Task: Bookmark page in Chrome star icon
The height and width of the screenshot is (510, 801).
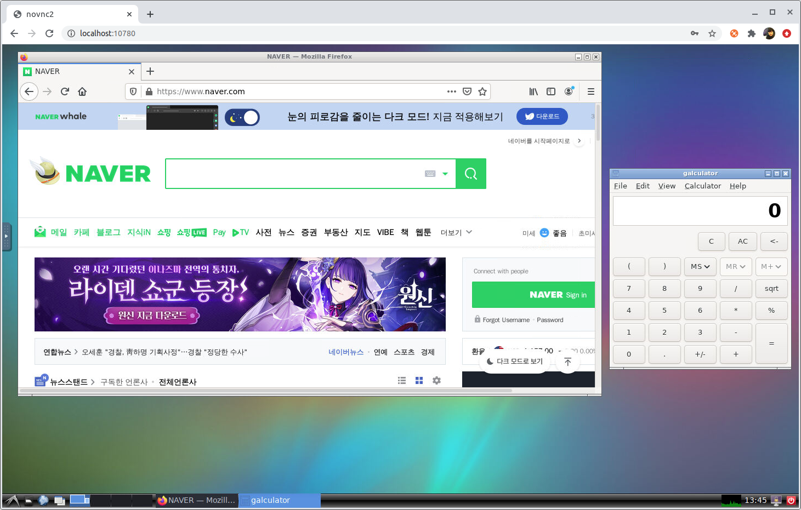Action: point(712,33)
